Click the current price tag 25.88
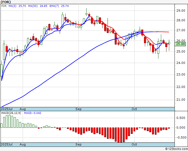 (x=180, y=44)
